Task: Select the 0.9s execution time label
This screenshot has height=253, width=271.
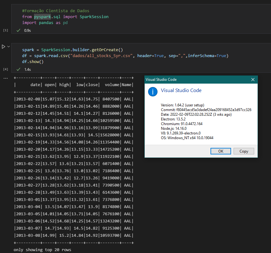Action: (x=27, y=30)
